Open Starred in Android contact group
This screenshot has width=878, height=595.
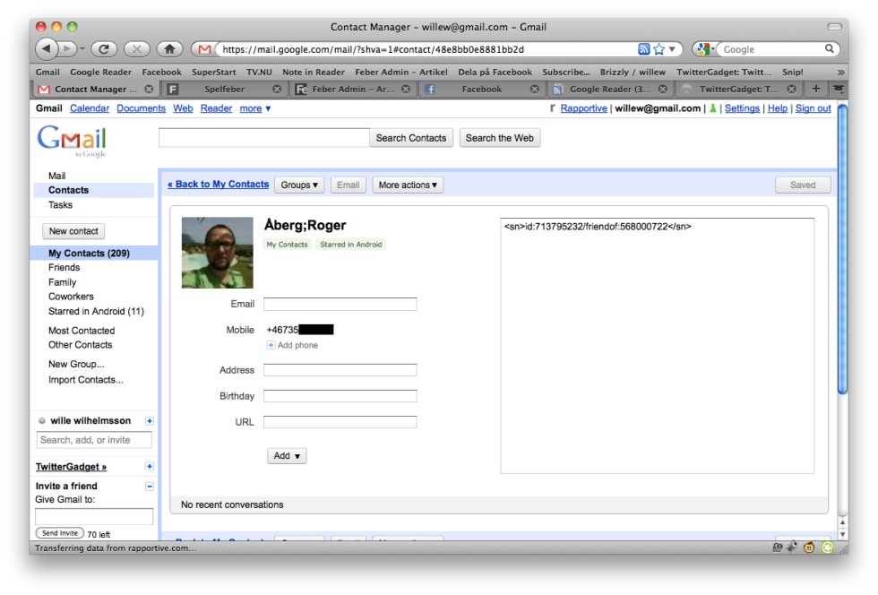tap(96, 312)
